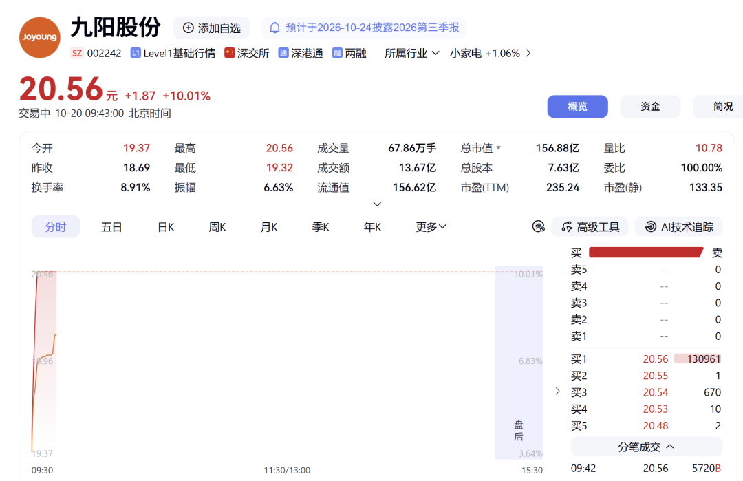This screenshot has width=743, height=481.
Task: Click the 今开 value 19.37
Action: (136, 149)
